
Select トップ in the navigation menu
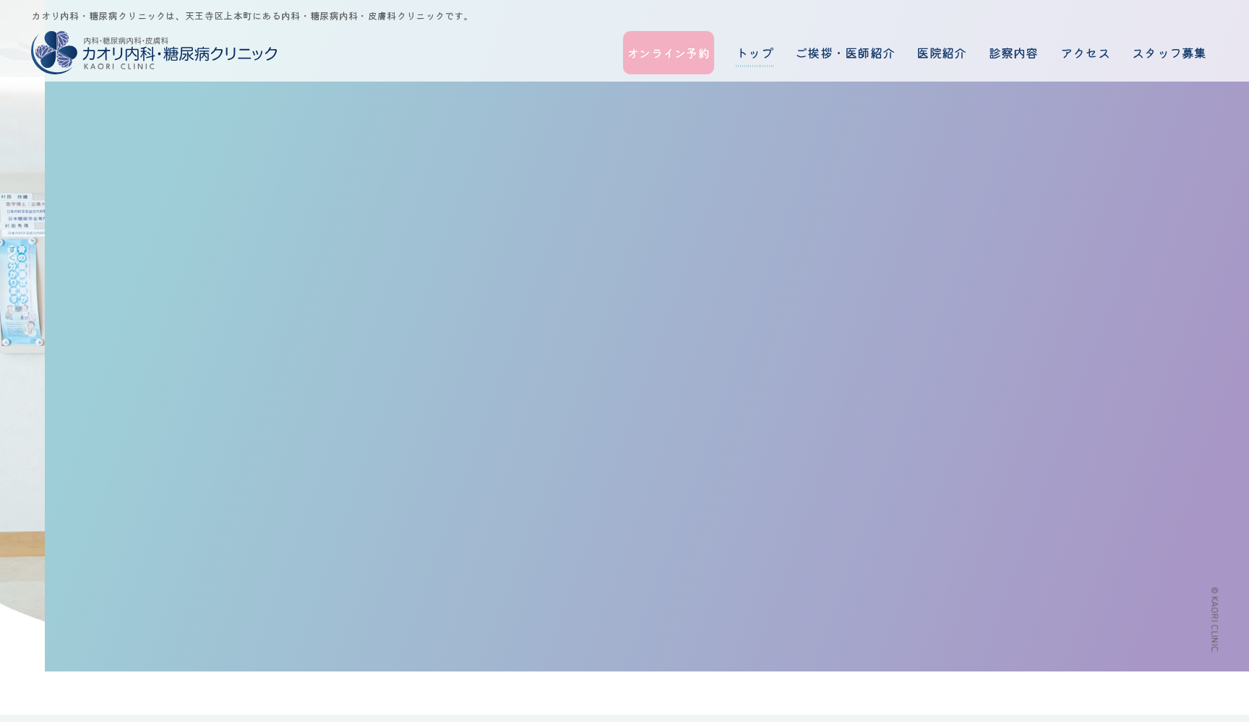point(755,53)
